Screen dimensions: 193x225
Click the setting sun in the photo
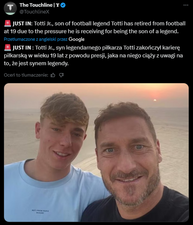point(155,100)
